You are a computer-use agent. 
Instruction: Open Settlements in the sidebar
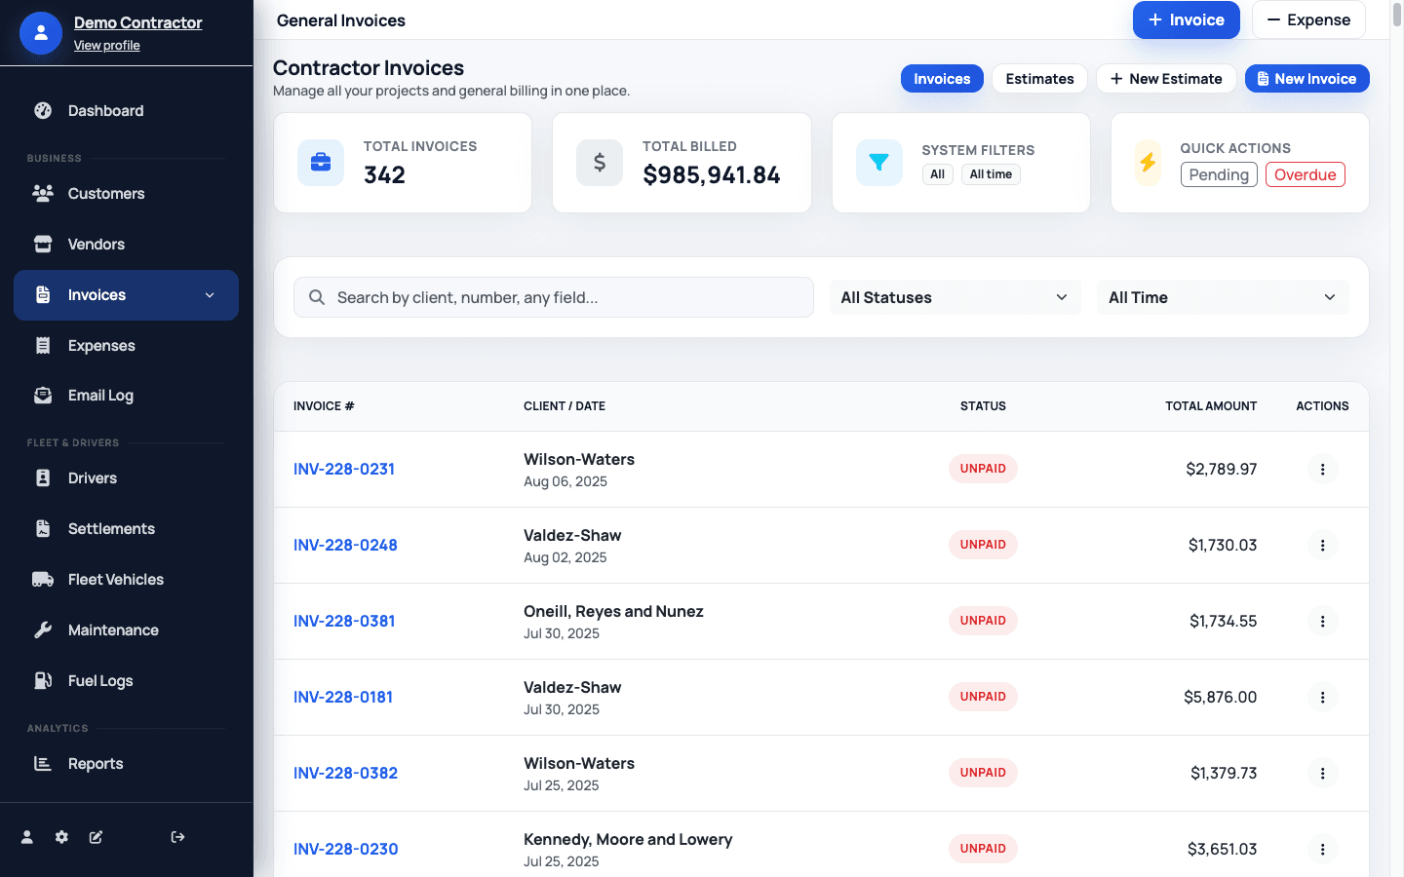pyautogui.click(x=127, y=529)
